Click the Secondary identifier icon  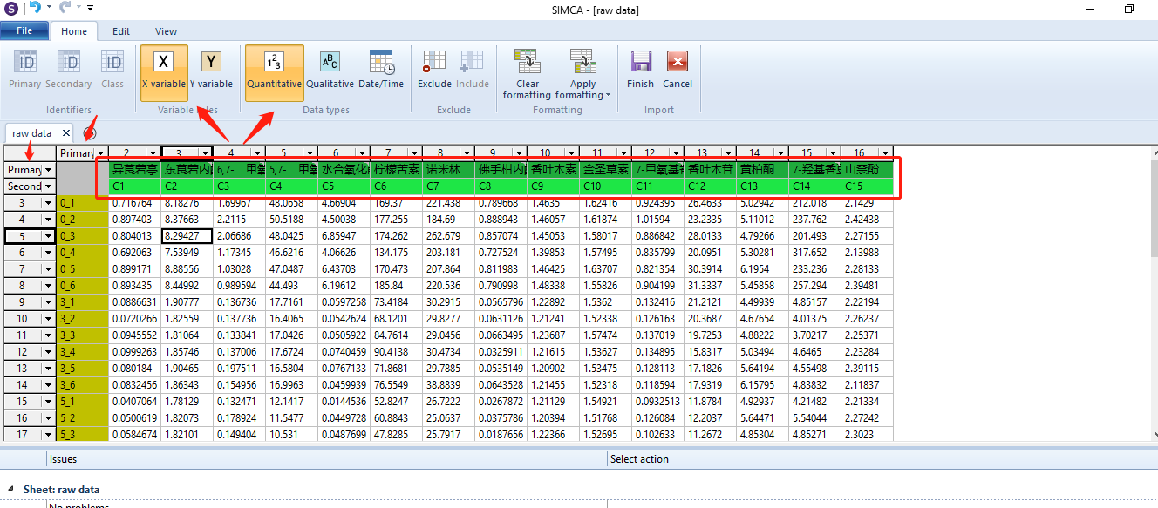coord(69,69)
